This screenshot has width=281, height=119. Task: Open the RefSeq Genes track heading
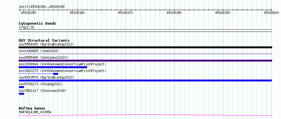click(x=32, y=109)
